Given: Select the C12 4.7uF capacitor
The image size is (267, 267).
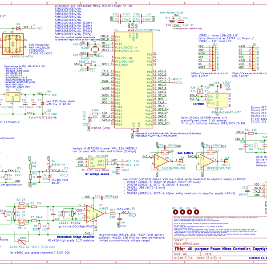Looking at the screenshot, I should click(120, 16).
